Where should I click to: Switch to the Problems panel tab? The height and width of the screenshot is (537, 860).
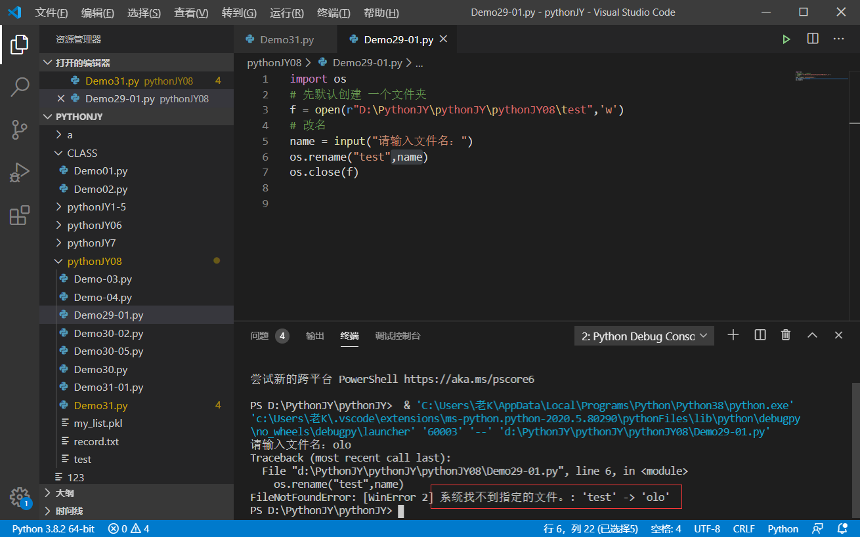pyautogui.click(x=269, y=336)
